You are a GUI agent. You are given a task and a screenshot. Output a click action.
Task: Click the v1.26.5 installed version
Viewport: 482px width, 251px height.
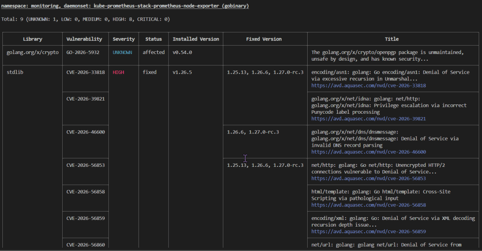point(182,72)
